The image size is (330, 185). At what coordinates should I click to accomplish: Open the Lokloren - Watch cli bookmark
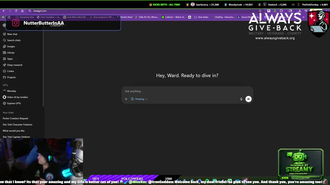tap(173, 17)
